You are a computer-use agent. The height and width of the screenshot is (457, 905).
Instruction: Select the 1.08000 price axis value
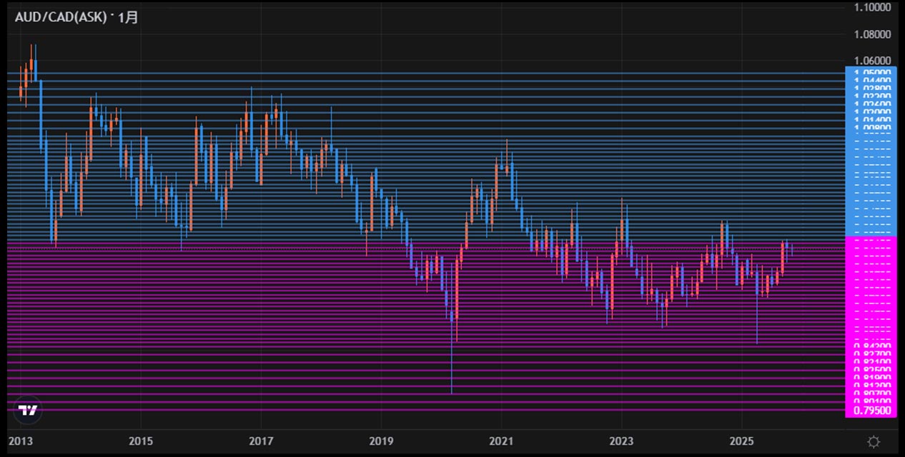click(x=871, y=34)
